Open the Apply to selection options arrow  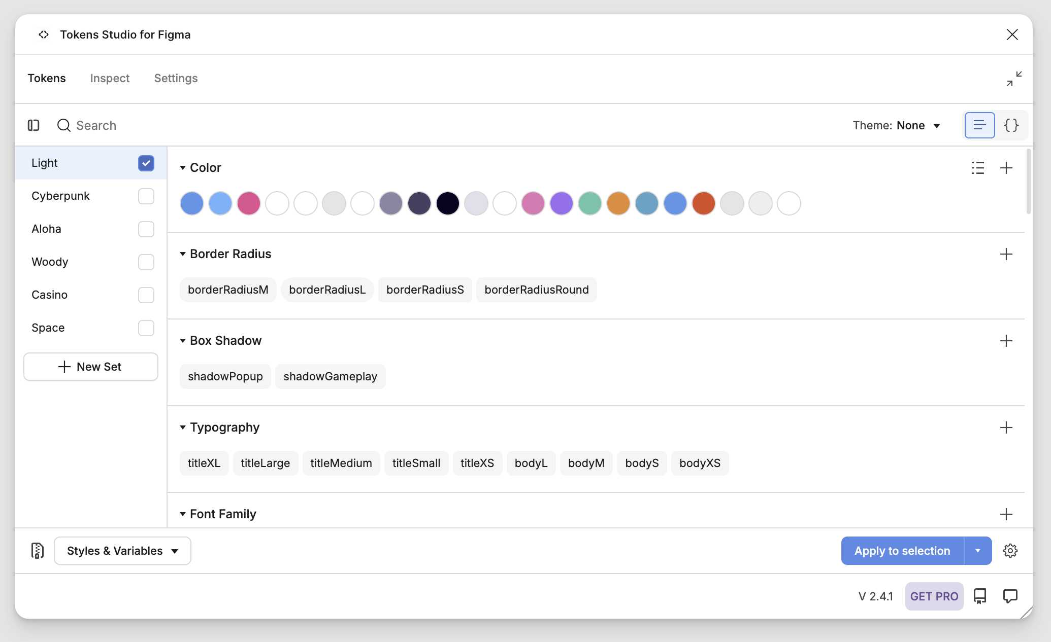978,551
